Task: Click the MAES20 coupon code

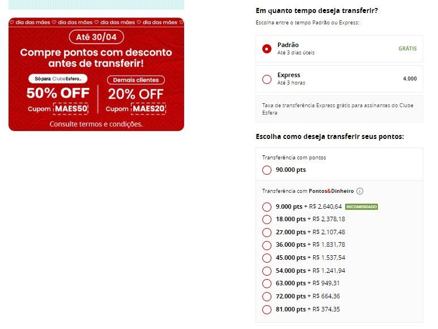Action: 148,108
